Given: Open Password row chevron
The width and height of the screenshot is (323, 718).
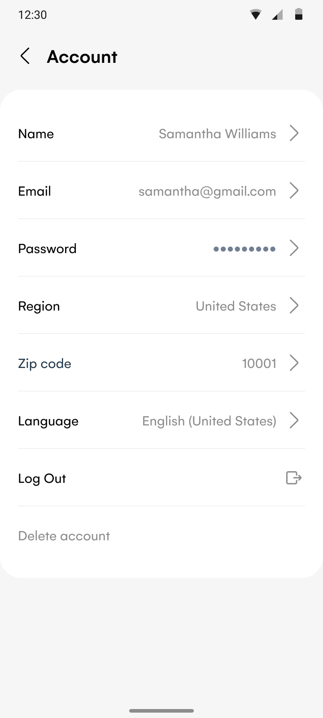Looking at the screenshot, I should (294, 248).
